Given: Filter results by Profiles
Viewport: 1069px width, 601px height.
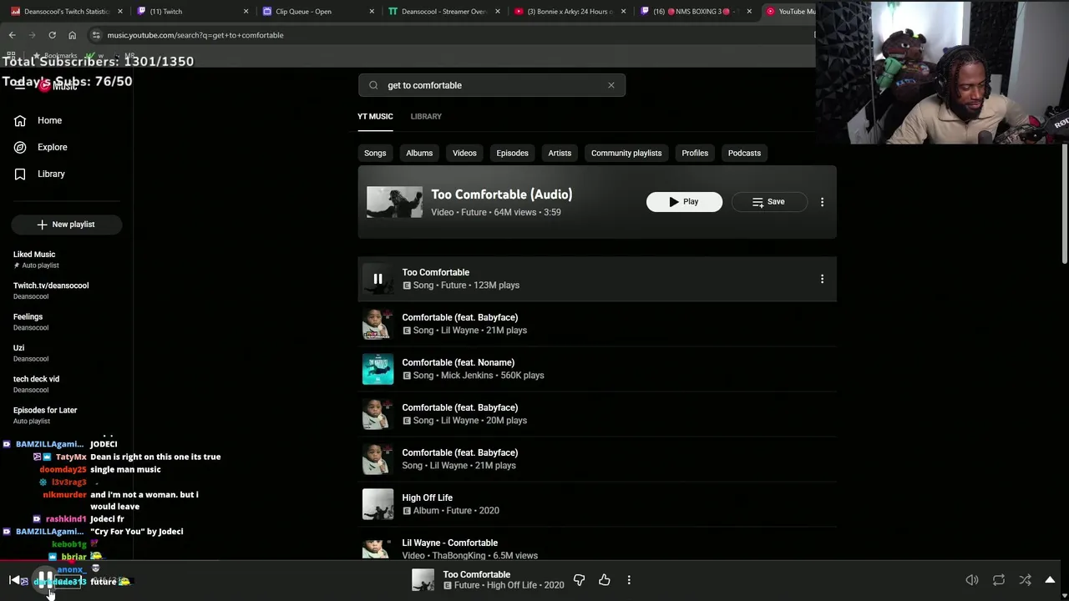Looking at the screenshot, I should pos(695,153).
